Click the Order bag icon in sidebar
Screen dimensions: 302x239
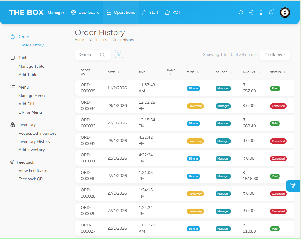coord(12,37)
